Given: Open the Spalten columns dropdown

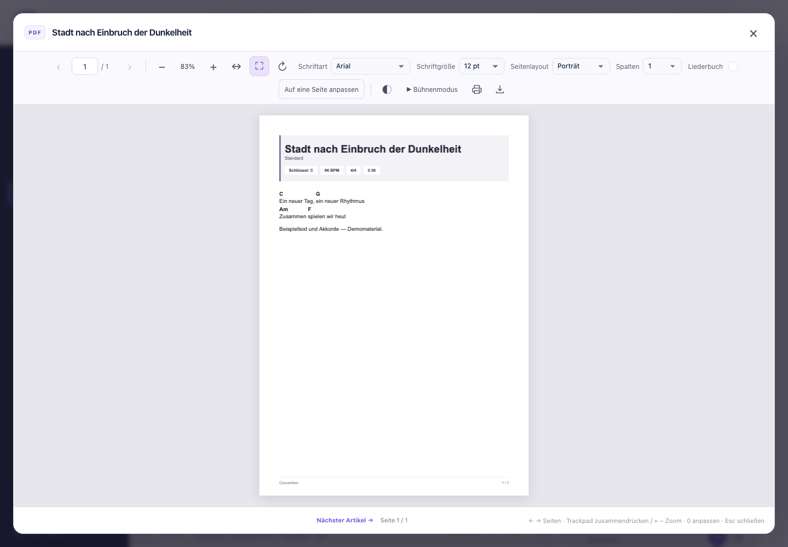Looking at the screenshot, I should coord(662,66).
